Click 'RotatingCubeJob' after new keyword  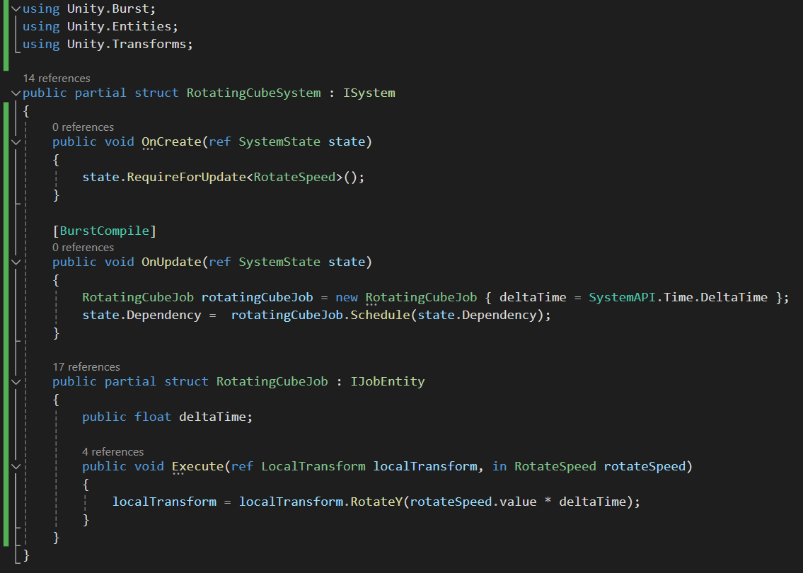422,297
